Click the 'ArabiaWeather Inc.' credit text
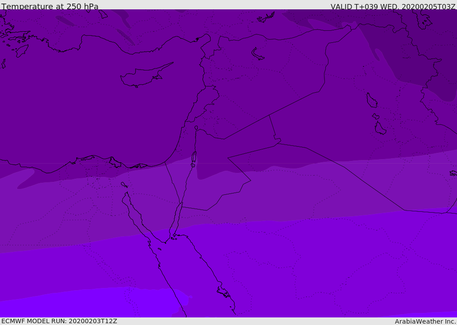The height and width of the screenshot is (325, 457). (425, 321)
